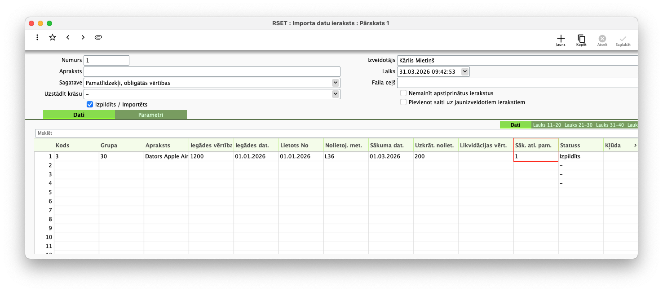Uncheck the Izpildīts / Importēts checkbox
The height and width of the screenshot is (292, 663).
90,105
